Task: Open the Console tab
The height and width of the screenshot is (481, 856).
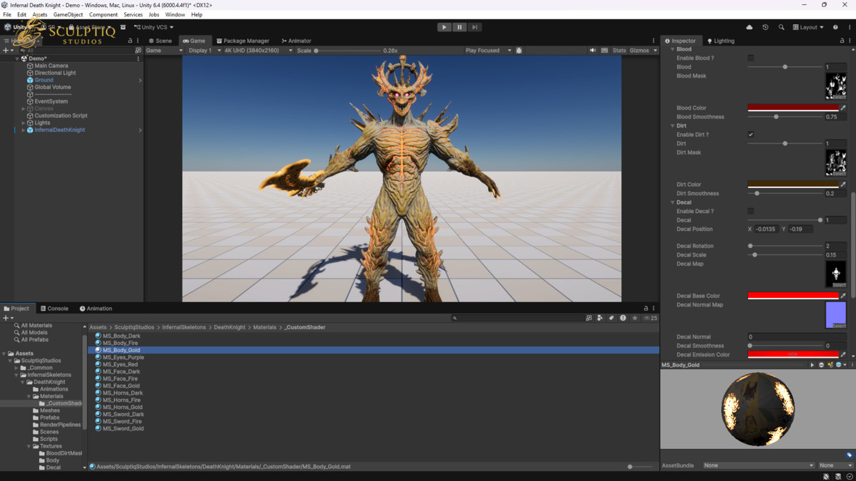Action: 54,309
